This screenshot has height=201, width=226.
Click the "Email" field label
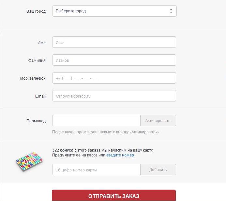40,96
